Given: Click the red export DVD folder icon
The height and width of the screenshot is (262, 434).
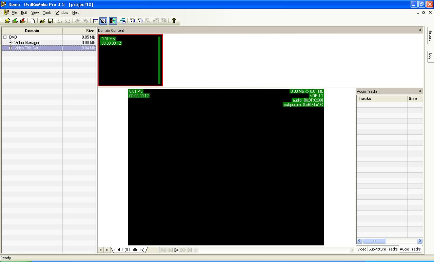Looking at the screenshot, I should [23, 21].
